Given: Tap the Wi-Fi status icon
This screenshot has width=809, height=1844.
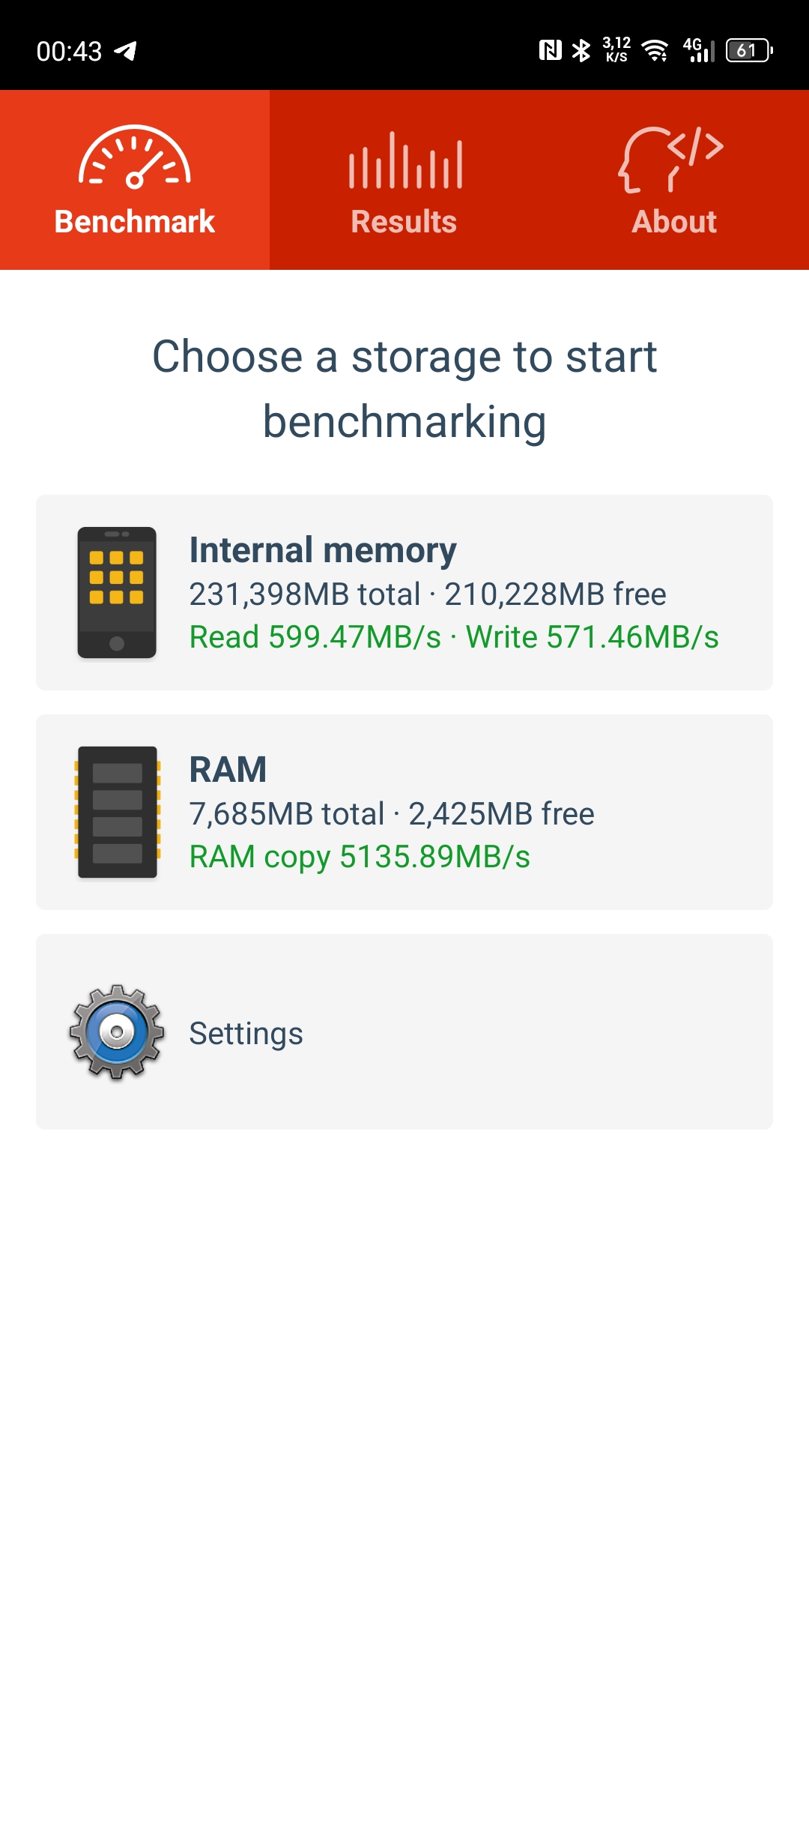Looking at the screenshot, I should pos(655,50).
